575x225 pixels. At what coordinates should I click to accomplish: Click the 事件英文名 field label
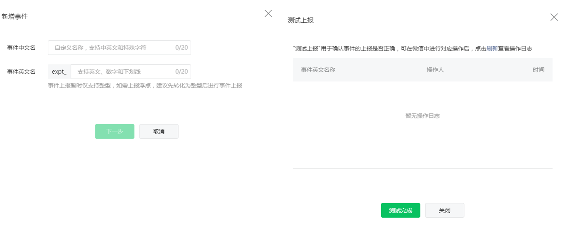pyautogui.click(x=21, y=72)
